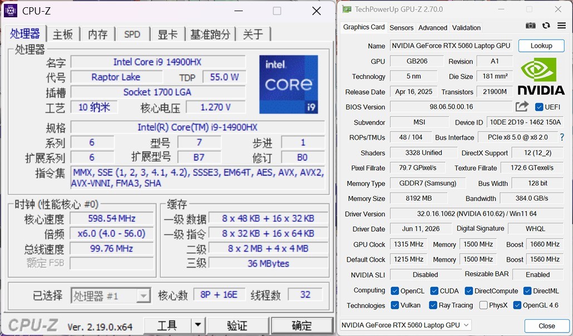Image resolution: width=573 pixels, height=336 pixels.
Task: Toggle the PhysX checkbox
Action: (483, 305)
